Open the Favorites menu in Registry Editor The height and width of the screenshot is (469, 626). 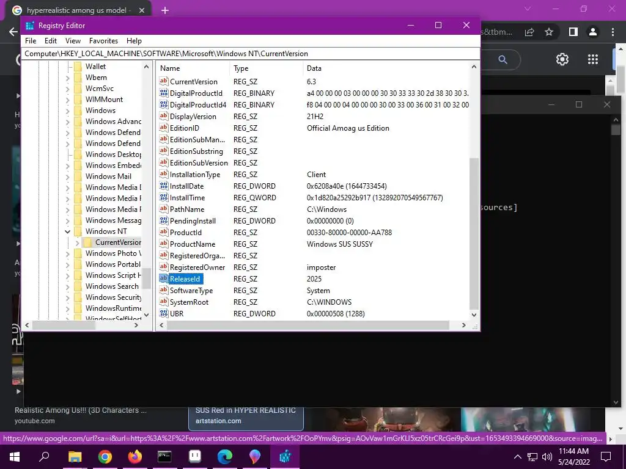pyautogui.click(x=103, y=41)
